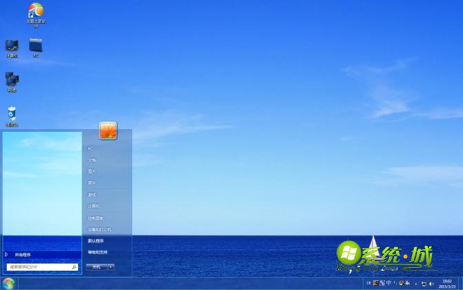
Task: Show hidden tray icons arrow
Action: point(416,283)
